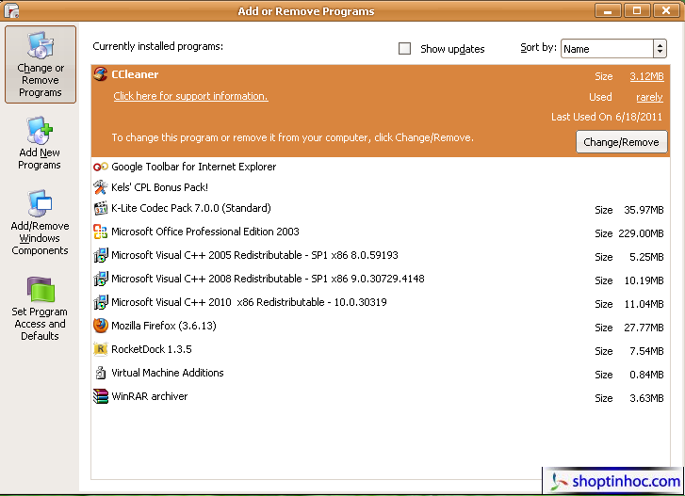Viewport: 685px width, 496px height.
Task: Click the rarely used link
Action: [x=649, y=97]
